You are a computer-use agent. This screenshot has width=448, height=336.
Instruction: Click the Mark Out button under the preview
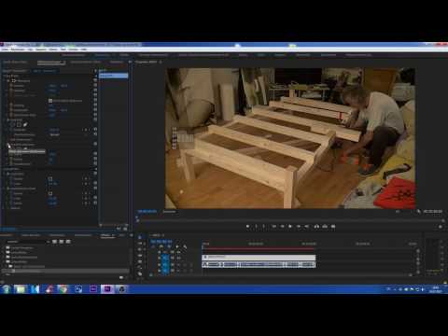(264, 226)
